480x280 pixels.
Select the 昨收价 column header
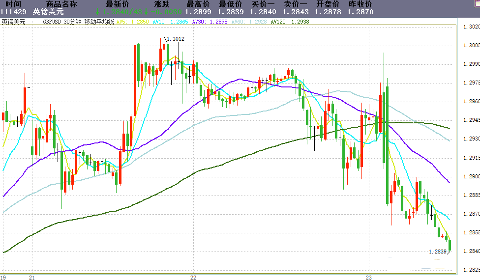tap(360, 4)
